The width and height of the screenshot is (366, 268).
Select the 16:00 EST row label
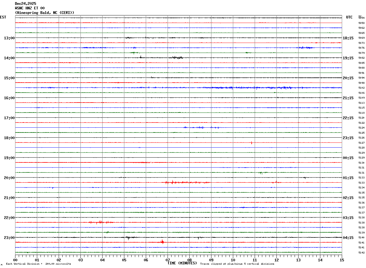coord(9,98)
